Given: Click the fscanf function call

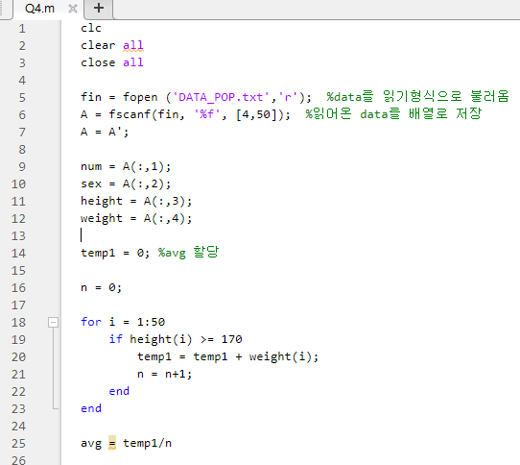Looking at the screenshot, I should click(130, 114).
